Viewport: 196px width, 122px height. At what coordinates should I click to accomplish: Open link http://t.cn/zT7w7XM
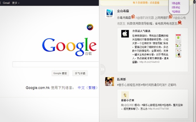pyautogui.click(x=158, y=109)
